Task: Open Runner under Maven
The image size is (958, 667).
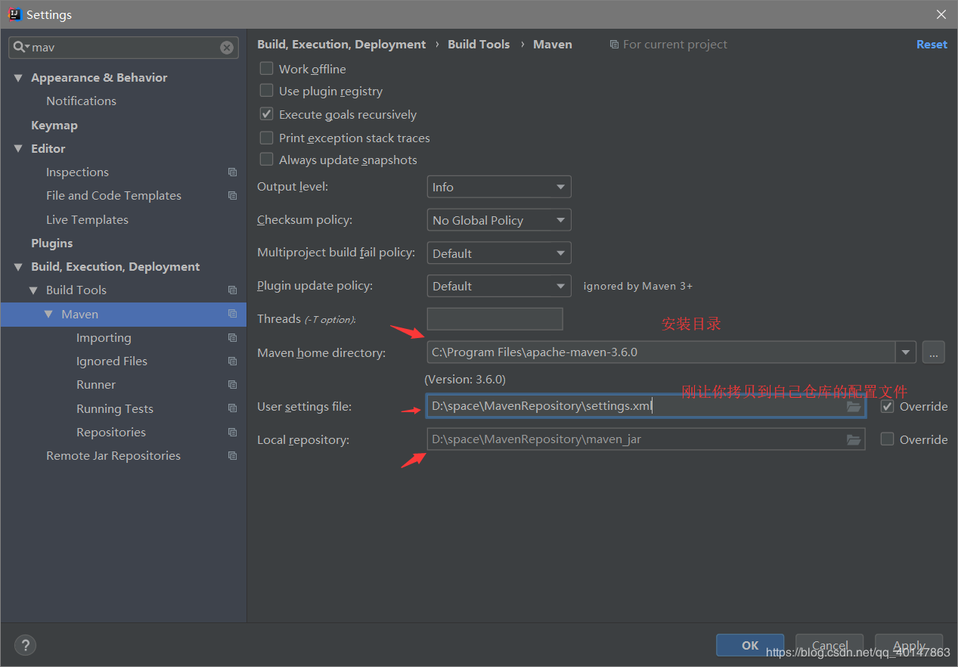Action: 96,385
